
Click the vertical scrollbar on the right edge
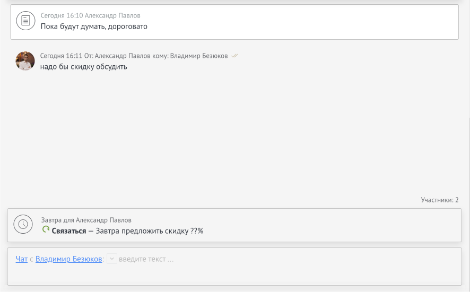point(468,159)
